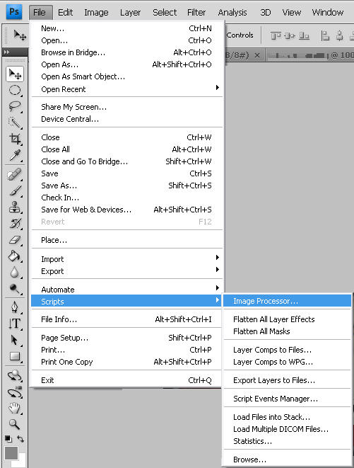354x468 pixels.
Task: Open the View menu
Action: [x=291, y=13]
